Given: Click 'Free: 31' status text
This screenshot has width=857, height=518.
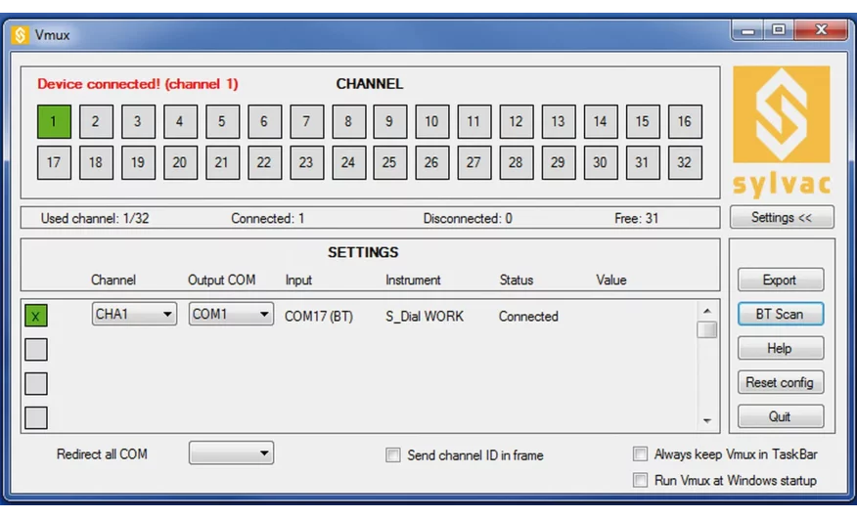Looking at the screenshot, I should coord(636,218).
